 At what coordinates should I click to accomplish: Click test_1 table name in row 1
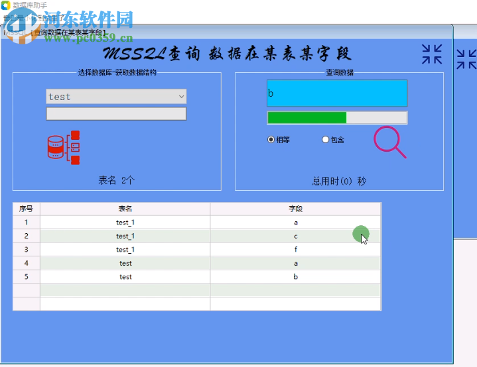click(x=125, y=223)
